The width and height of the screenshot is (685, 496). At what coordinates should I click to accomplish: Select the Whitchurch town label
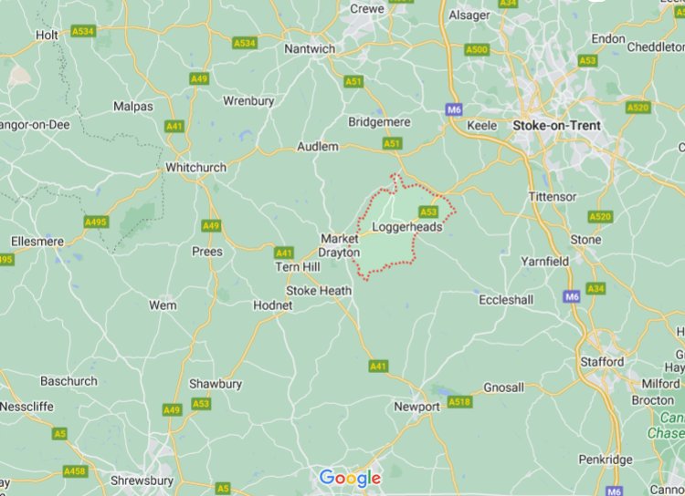point(196,168)
